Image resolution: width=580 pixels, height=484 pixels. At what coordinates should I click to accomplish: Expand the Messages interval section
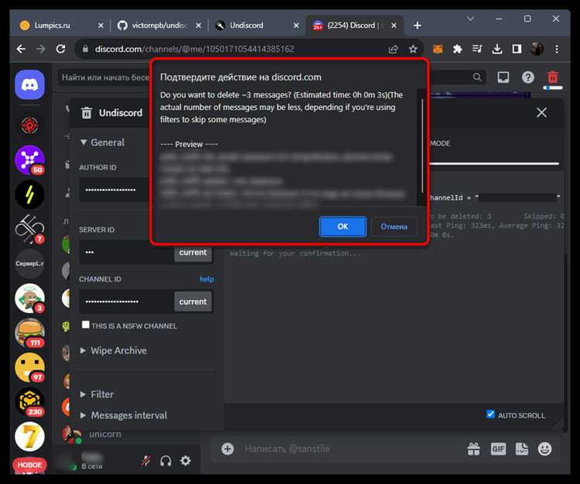click(124, 416)
